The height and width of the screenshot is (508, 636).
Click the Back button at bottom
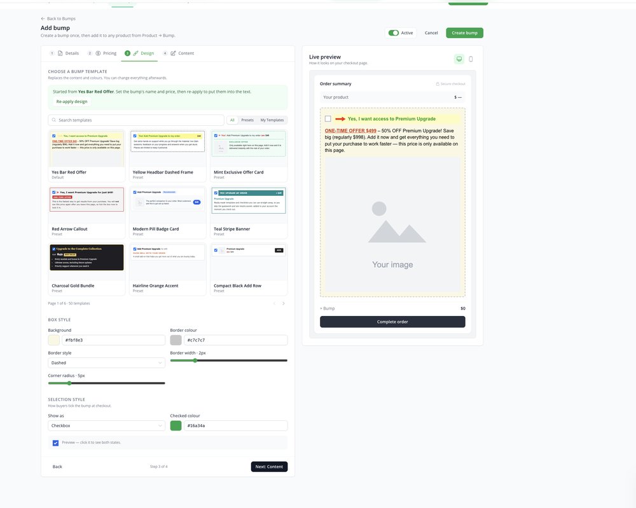coord(57,467)
